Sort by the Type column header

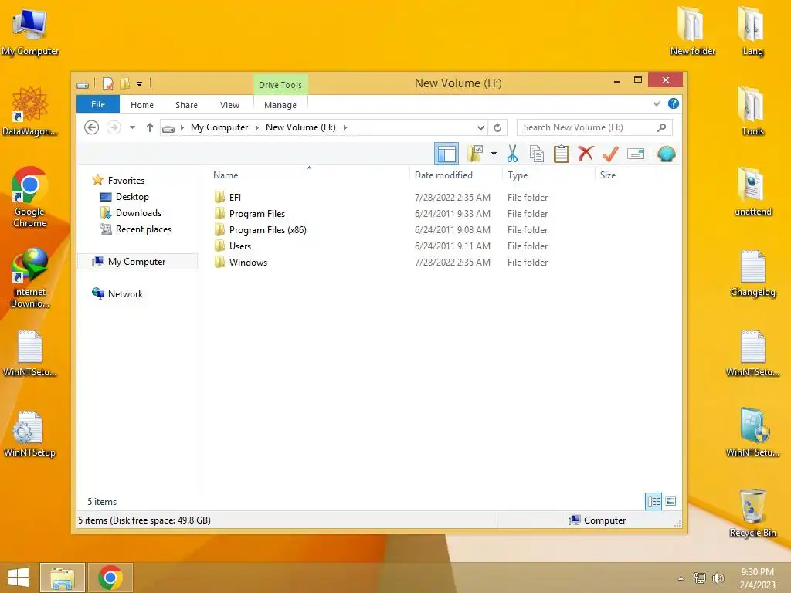pyautogui.click(x=548, y=175)
